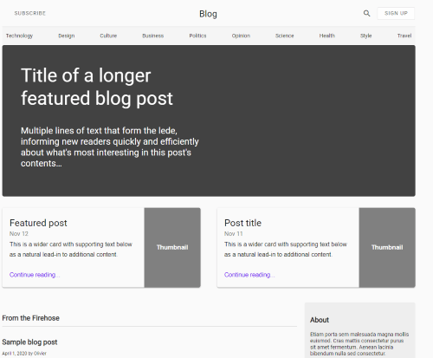433x358 pixels.
Task: Select the Business nav link
Action: tap(153, 36)
